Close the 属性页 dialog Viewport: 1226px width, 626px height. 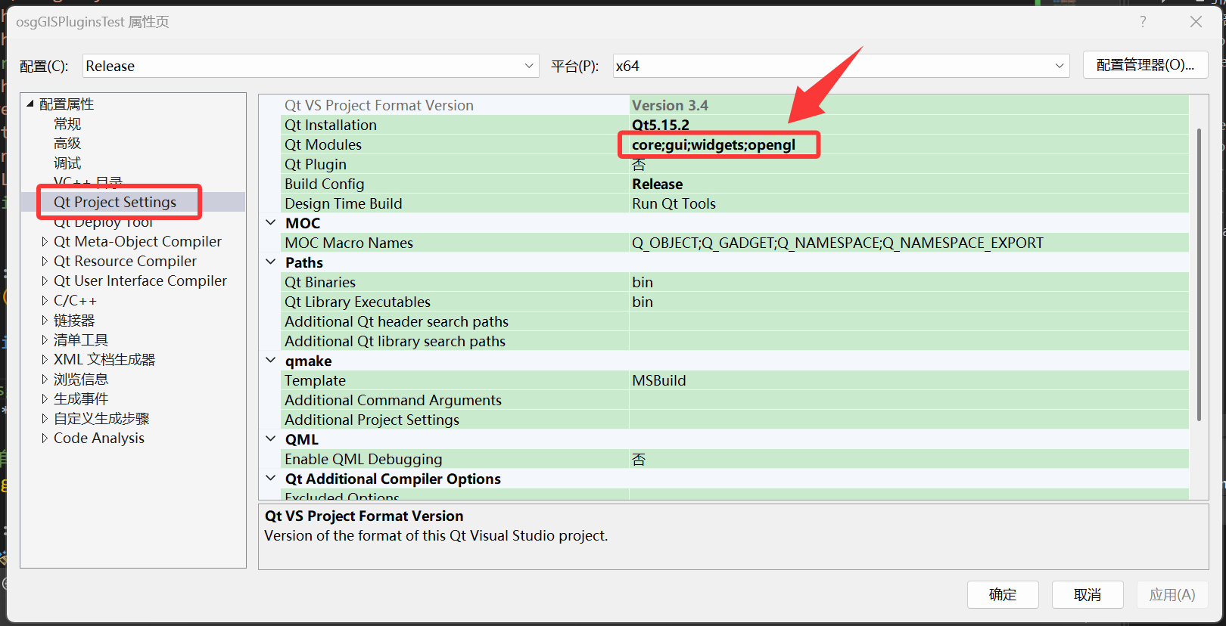coord(1196,22)
